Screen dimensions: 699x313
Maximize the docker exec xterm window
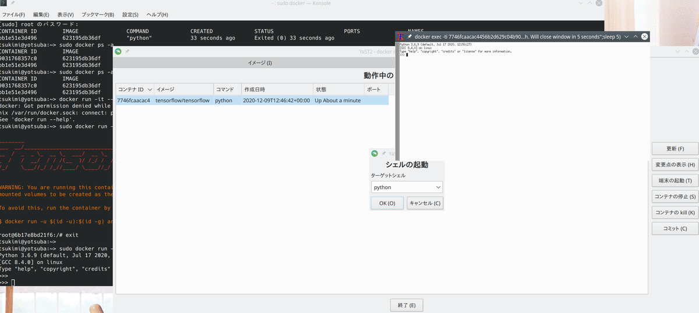[635, 37]
